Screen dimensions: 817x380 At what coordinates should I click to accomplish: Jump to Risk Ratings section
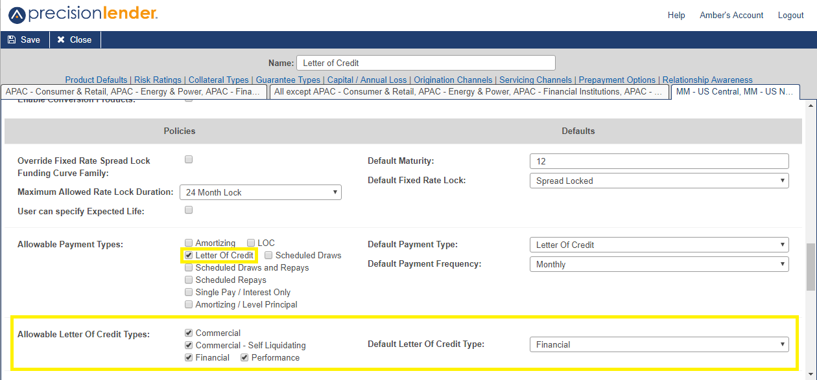click(158, 80)
